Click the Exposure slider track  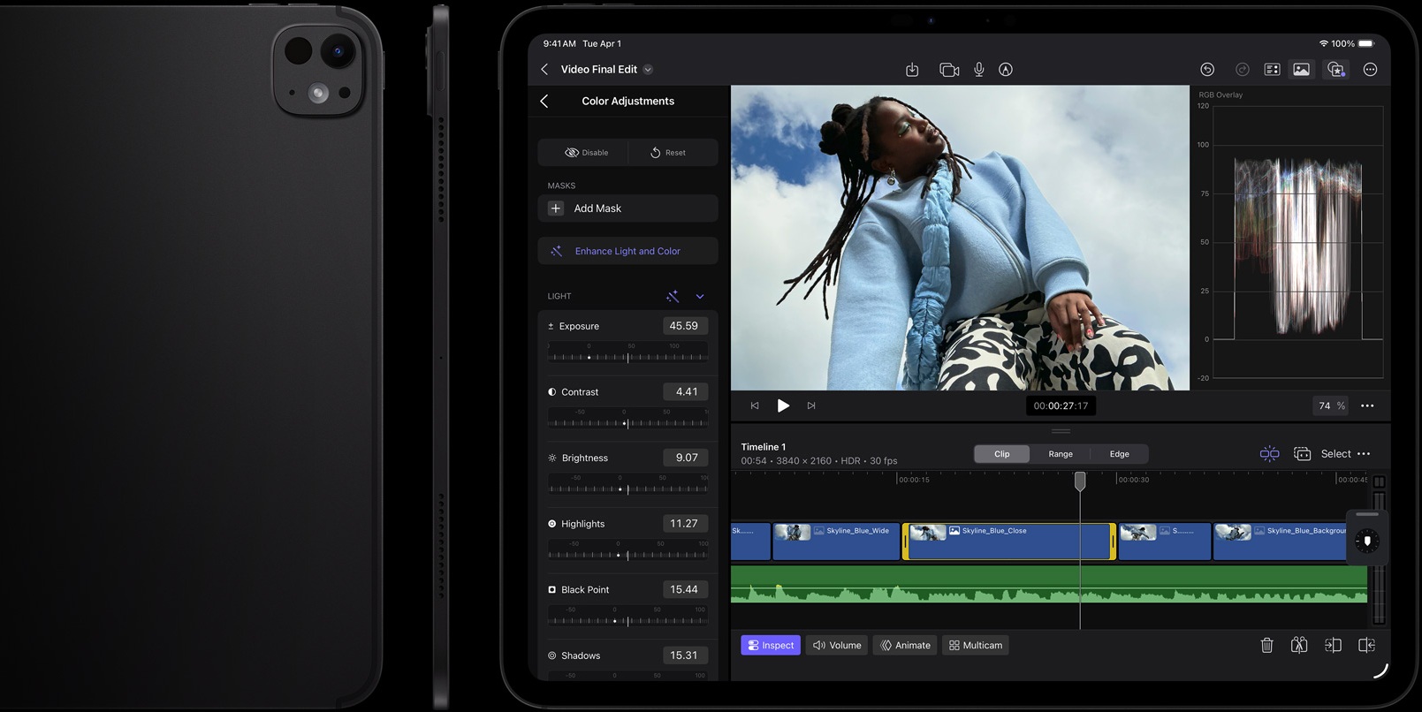[627, 358]
